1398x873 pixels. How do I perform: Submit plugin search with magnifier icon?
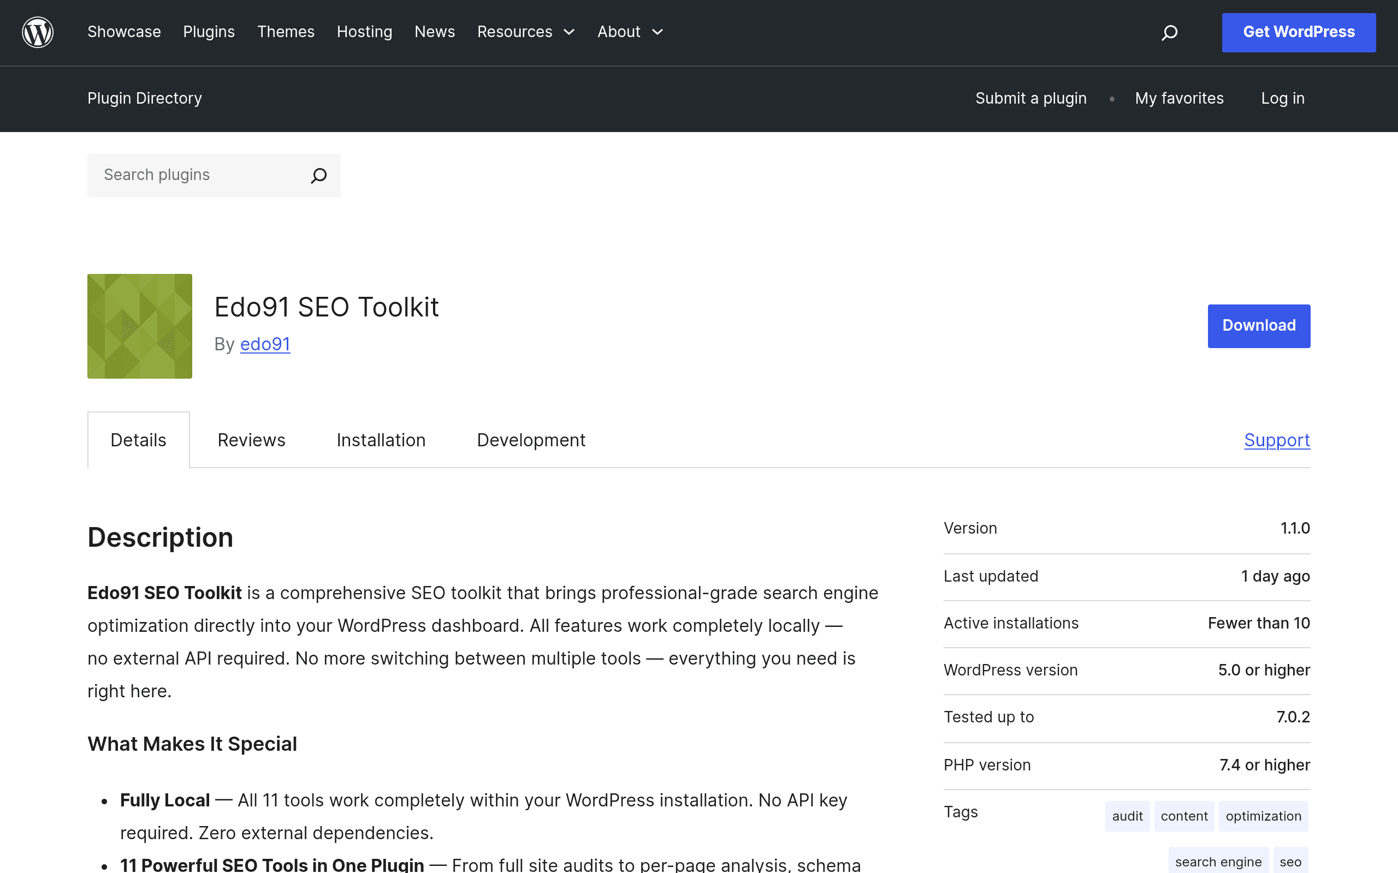pos(319,176)
